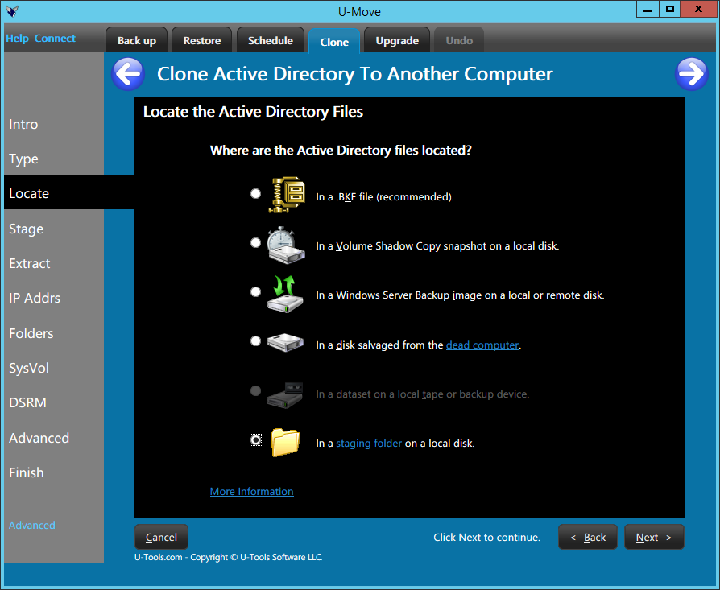Go to the Finish step
Image resolution: width=720 pixels, height=590 pixels.
pos(26,472)
